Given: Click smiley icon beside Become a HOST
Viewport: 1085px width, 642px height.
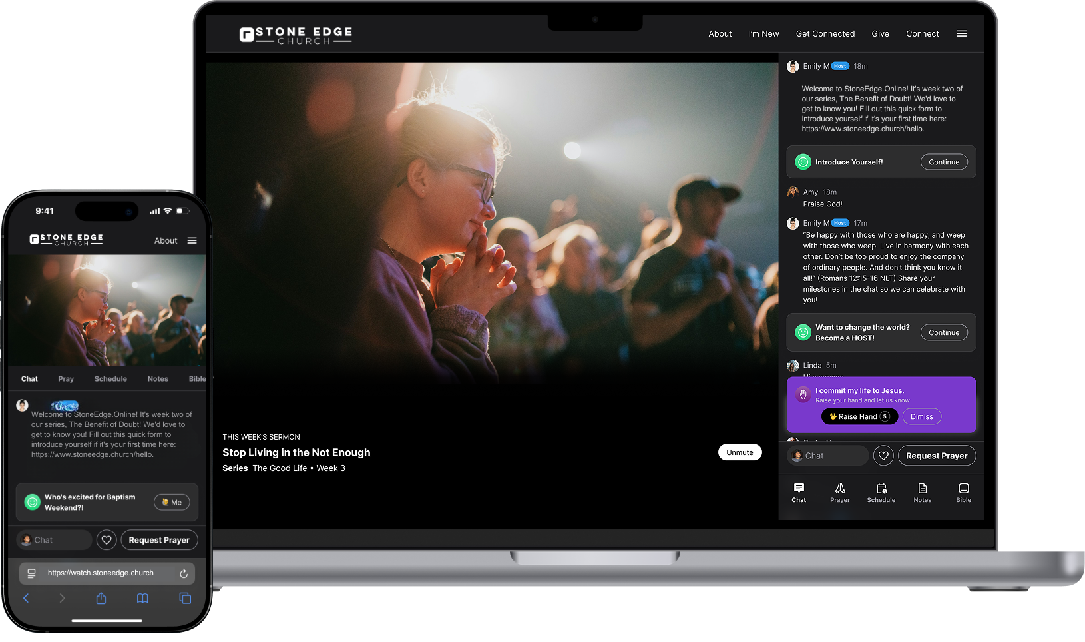Looking at the screenshot, I should coord(803,332).
